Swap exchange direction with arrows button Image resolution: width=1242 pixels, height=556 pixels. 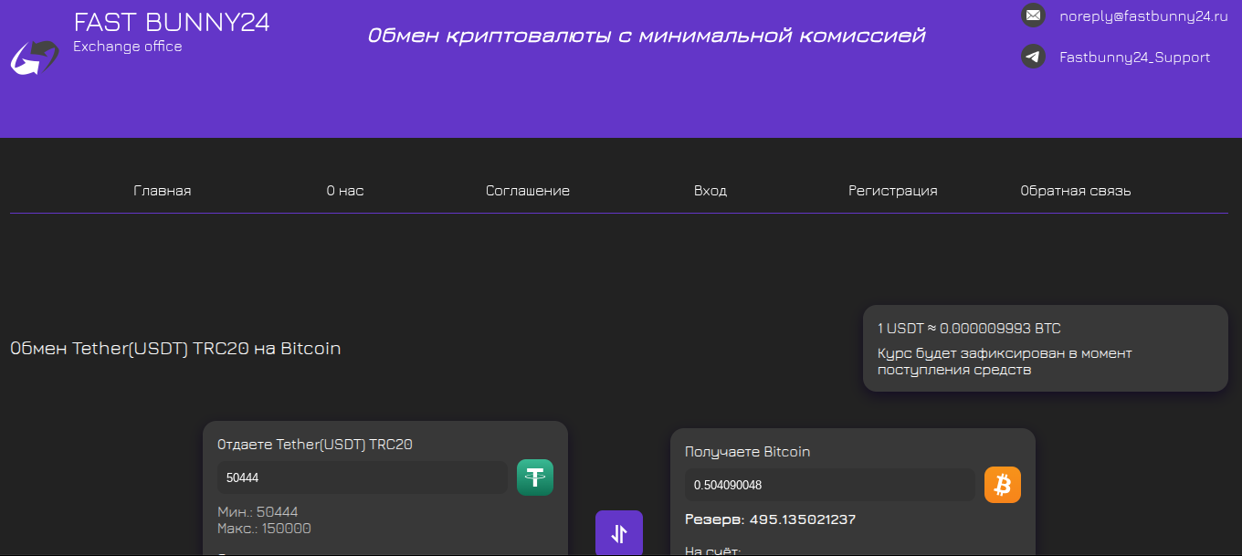pos(619,533)
